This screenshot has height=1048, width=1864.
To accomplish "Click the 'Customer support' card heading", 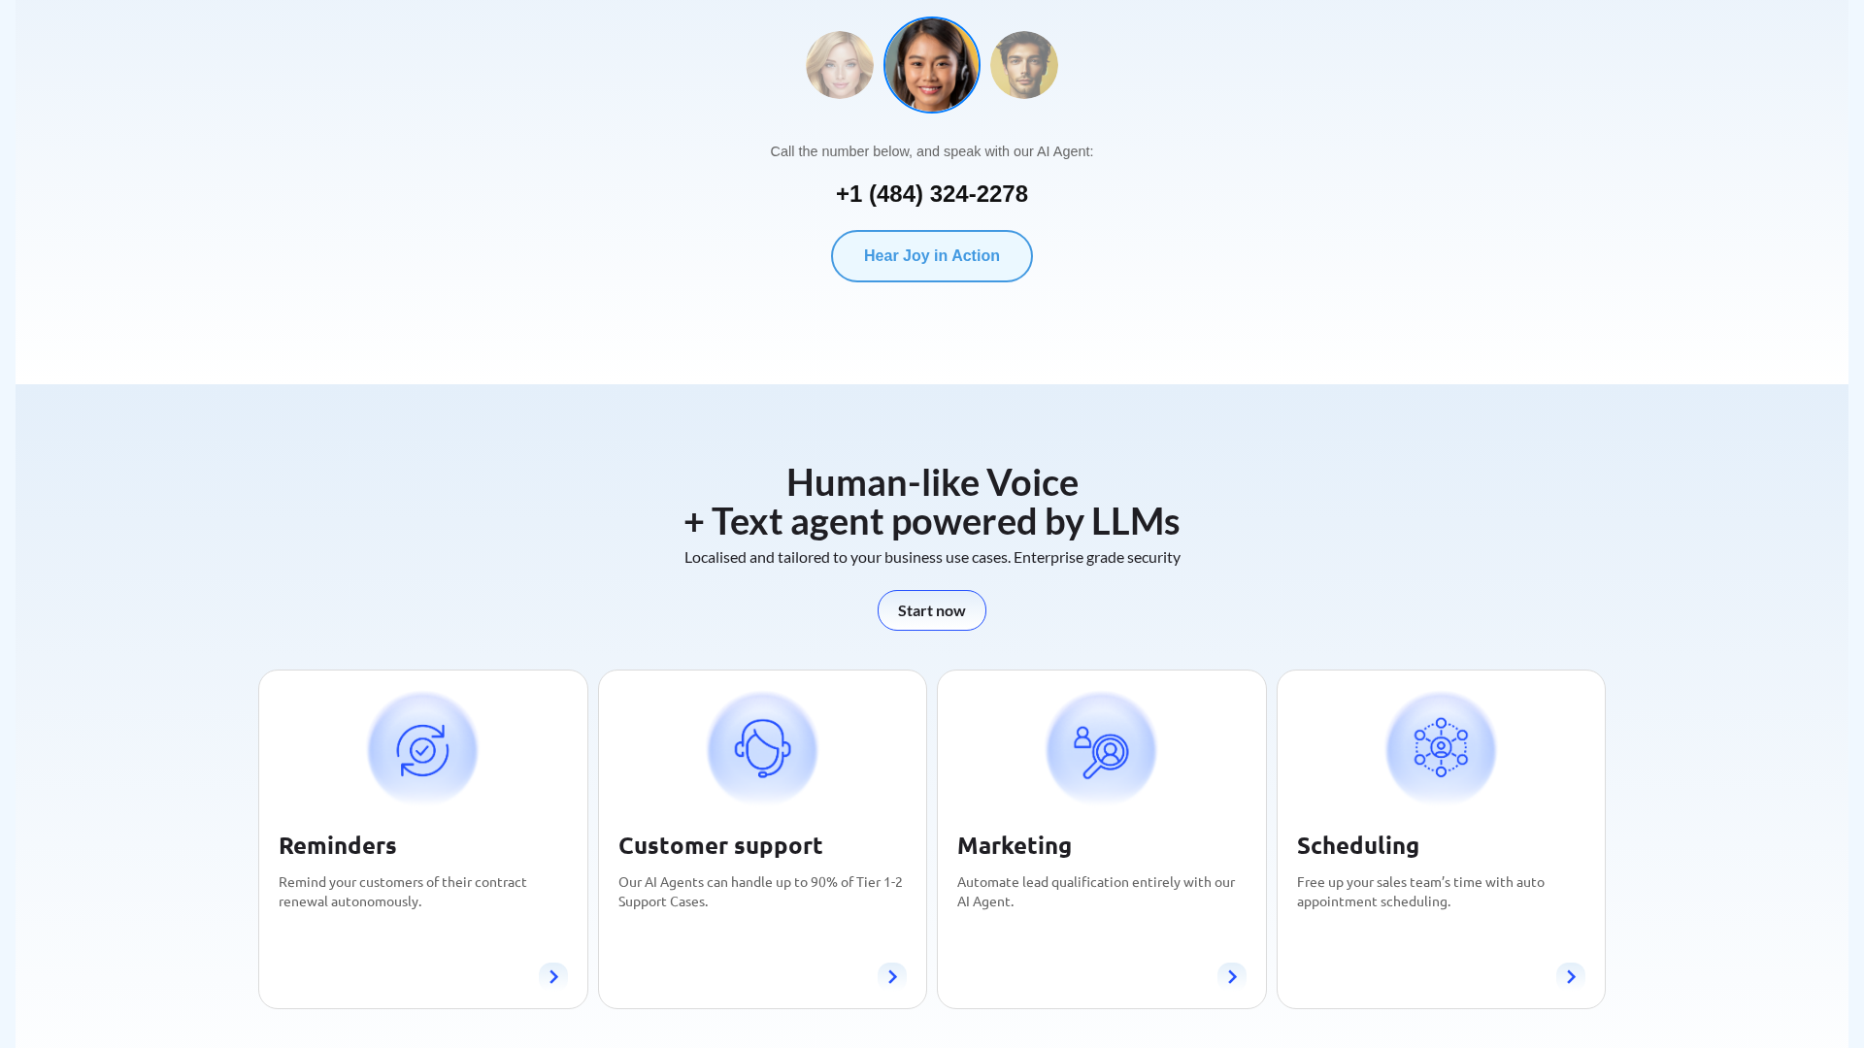I will pos(720,845).
